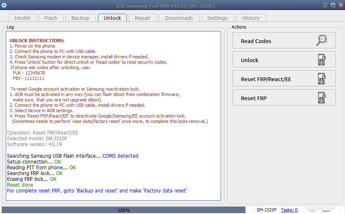The image size is (345, 214).
Task: View the History tab
Action: pyautogui.click(x=251, y=18)
